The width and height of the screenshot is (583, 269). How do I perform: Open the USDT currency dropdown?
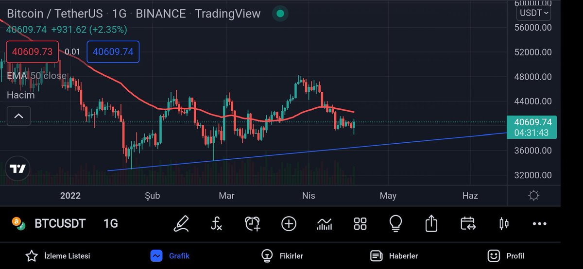(534, 13)
